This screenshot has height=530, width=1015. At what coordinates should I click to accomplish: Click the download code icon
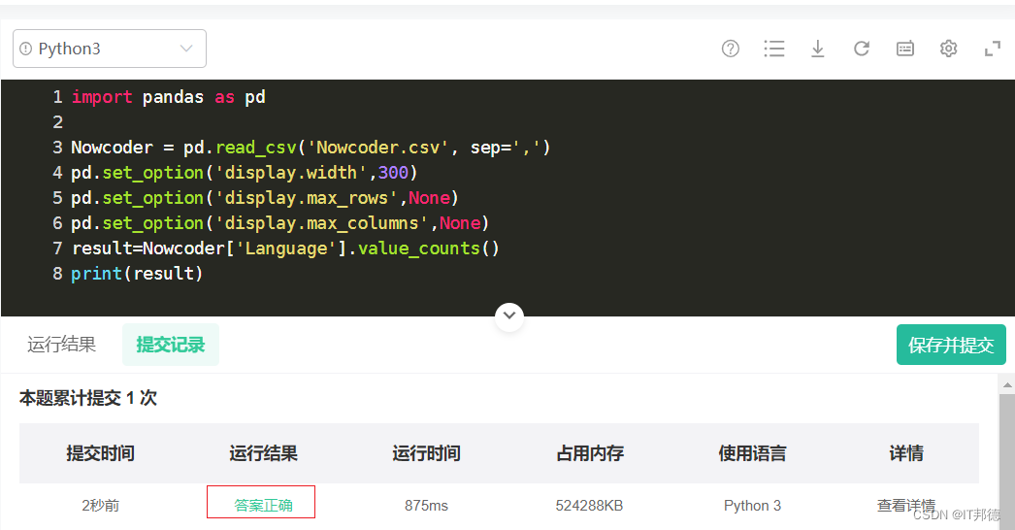(x=818, y=49)
